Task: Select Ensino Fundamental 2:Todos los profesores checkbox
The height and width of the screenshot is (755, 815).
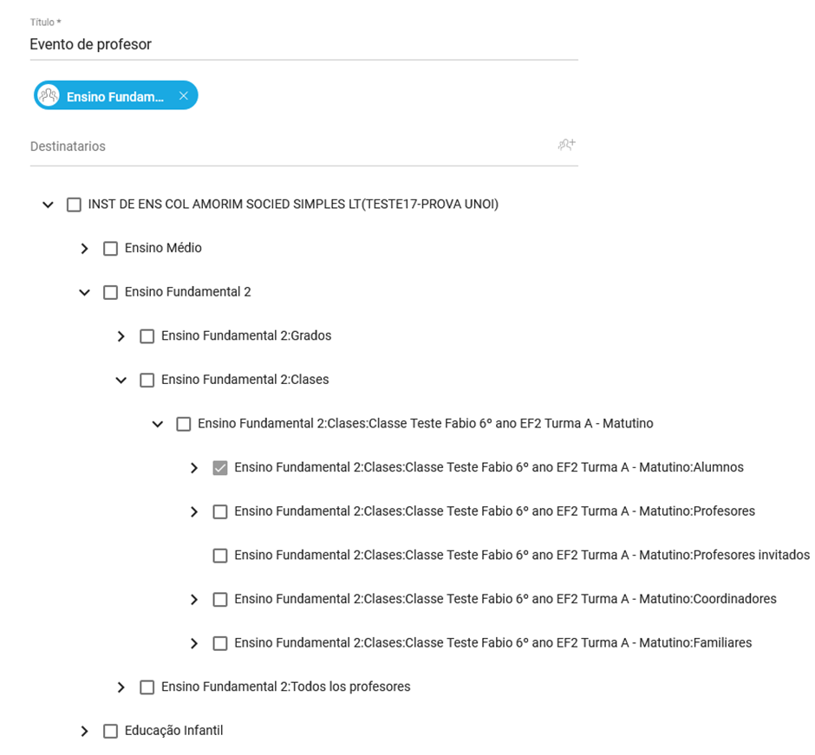Action: pyautogui.click(x=147, y=687)
